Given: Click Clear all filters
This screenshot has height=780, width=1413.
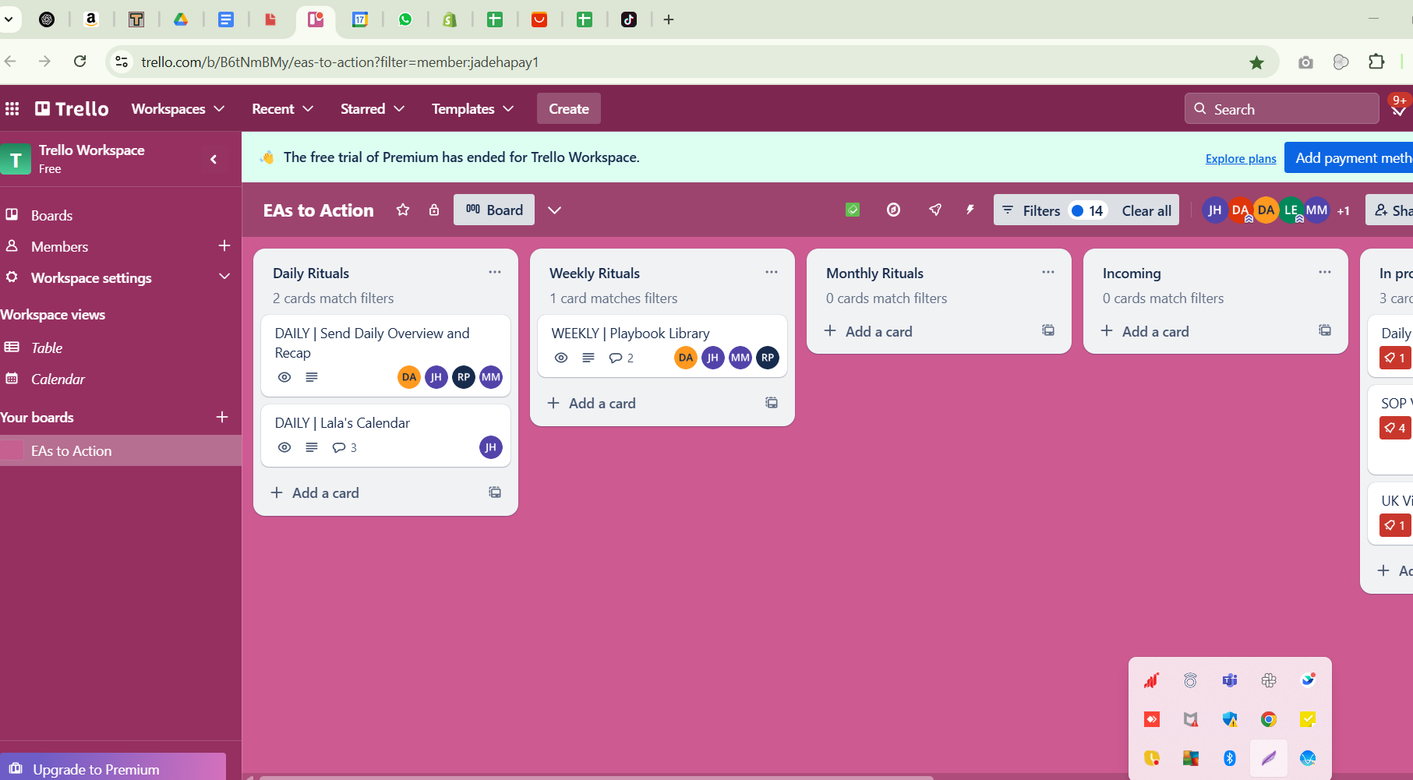Looking at the screenshot, I should click(x=1146, y=210).
